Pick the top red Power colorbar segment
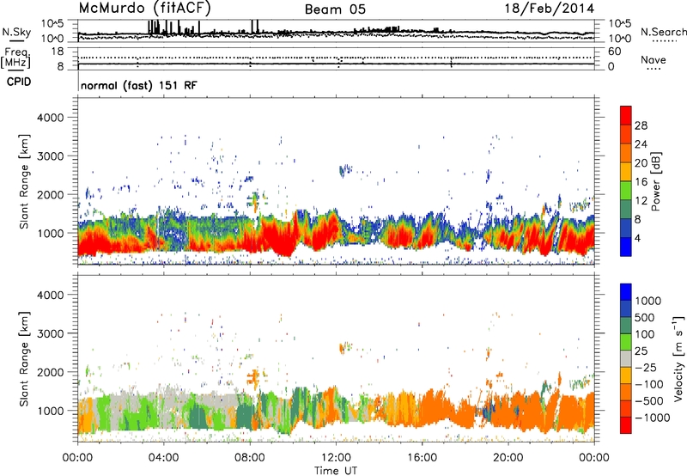The height and width of the screenshot is (476, 687). coord(626,115)
